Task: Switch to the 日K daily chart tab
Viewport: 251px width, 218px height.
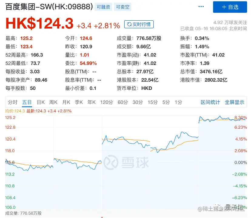Action: tap(41, 102)
